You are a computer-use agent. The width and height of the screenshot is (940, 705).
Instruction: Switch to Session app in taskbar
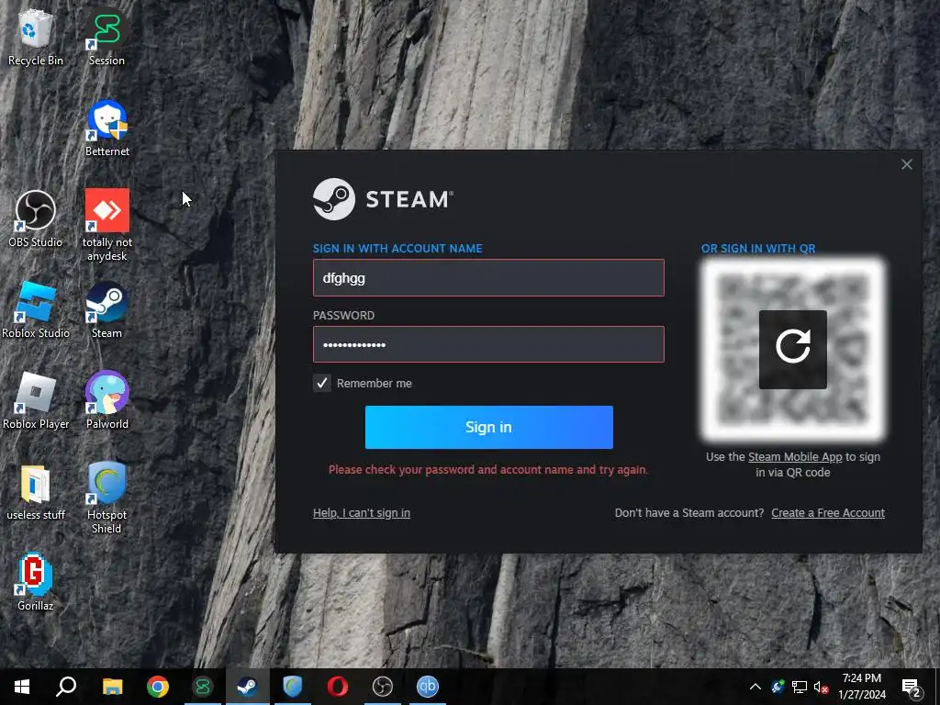tap(203, 687)
